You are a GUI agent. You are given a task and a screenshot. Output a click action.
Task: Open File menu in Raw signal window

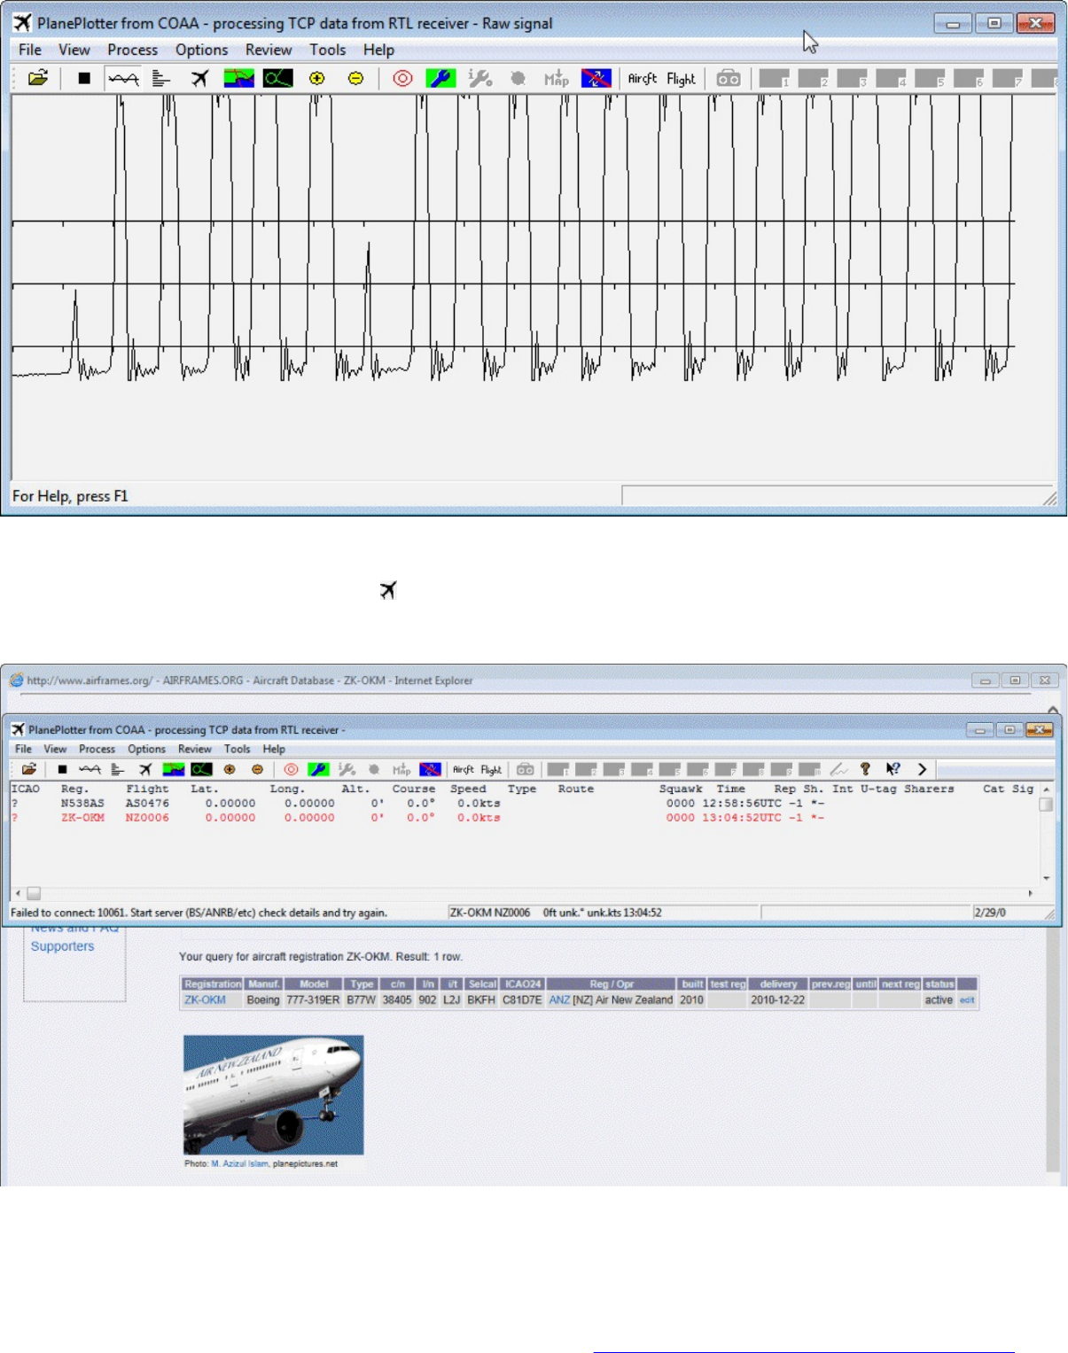coord(30,50)
